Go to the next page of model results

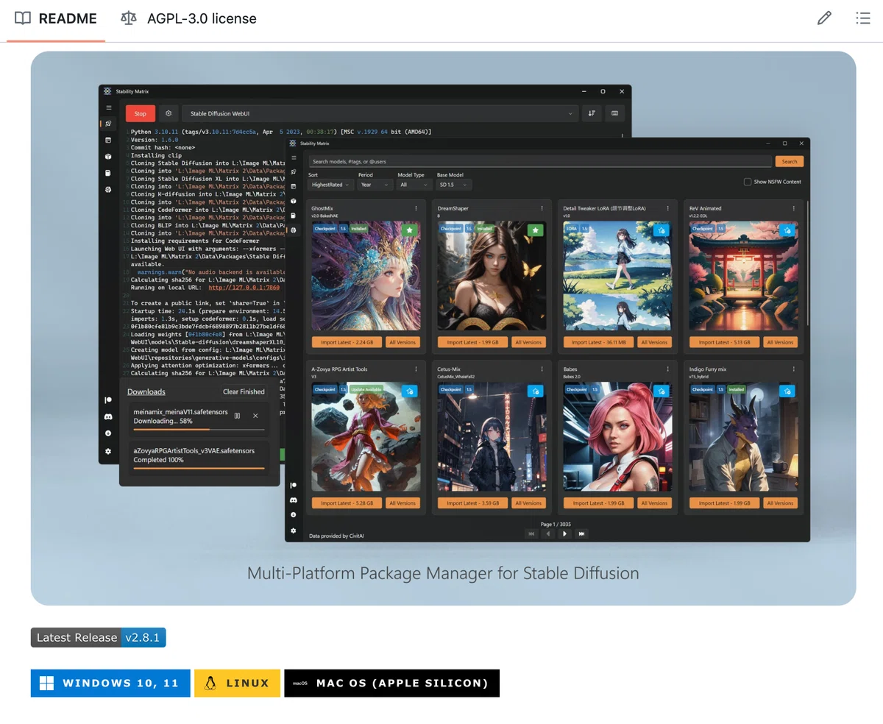[565, 534]
